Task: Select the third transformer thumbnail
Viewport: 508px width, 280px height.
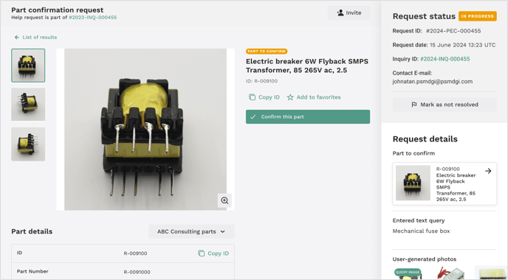Action: (28, 144)
